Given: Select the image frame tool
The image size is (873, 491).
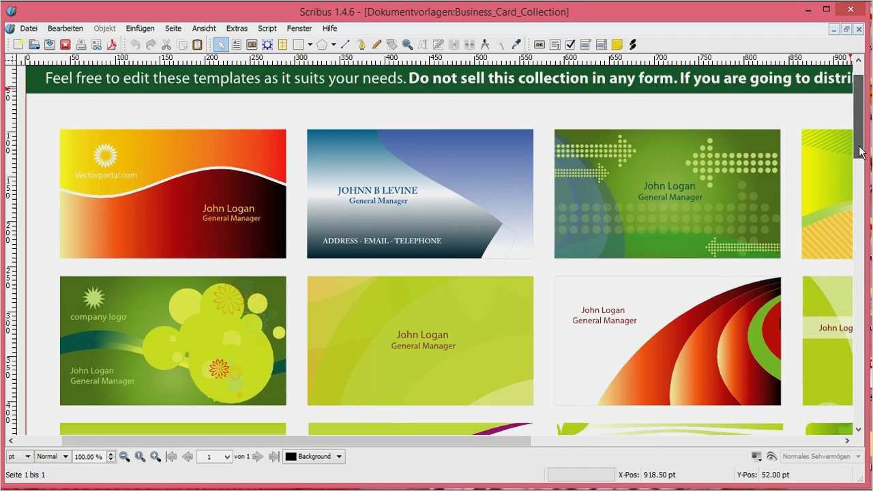Looking at the screenshot, I should (252, 44).
